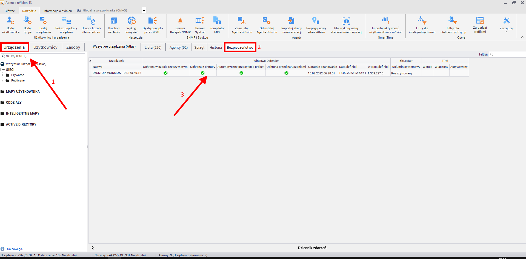Expand the Dziennik zdarzeń panel chevron
This screenshot has width=526, height=259.
93,248
